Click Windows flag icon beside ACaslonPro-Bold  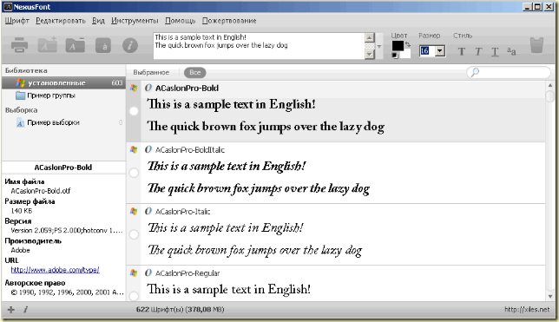click(x=134, y=88)
